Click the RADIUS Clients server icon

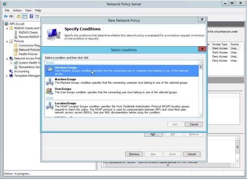coord(16,33)
